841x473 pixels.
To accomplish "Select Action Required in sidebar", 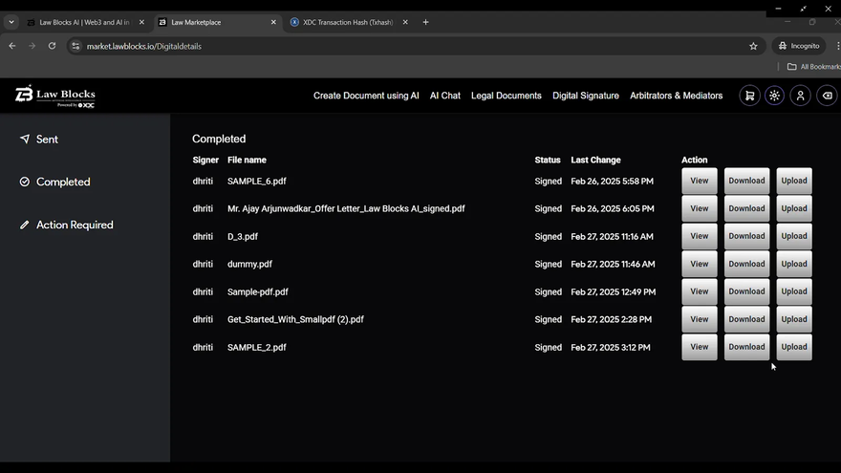I will tap(75, 226).
